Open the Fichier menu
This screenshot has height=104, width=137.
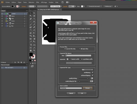point(8,2)
